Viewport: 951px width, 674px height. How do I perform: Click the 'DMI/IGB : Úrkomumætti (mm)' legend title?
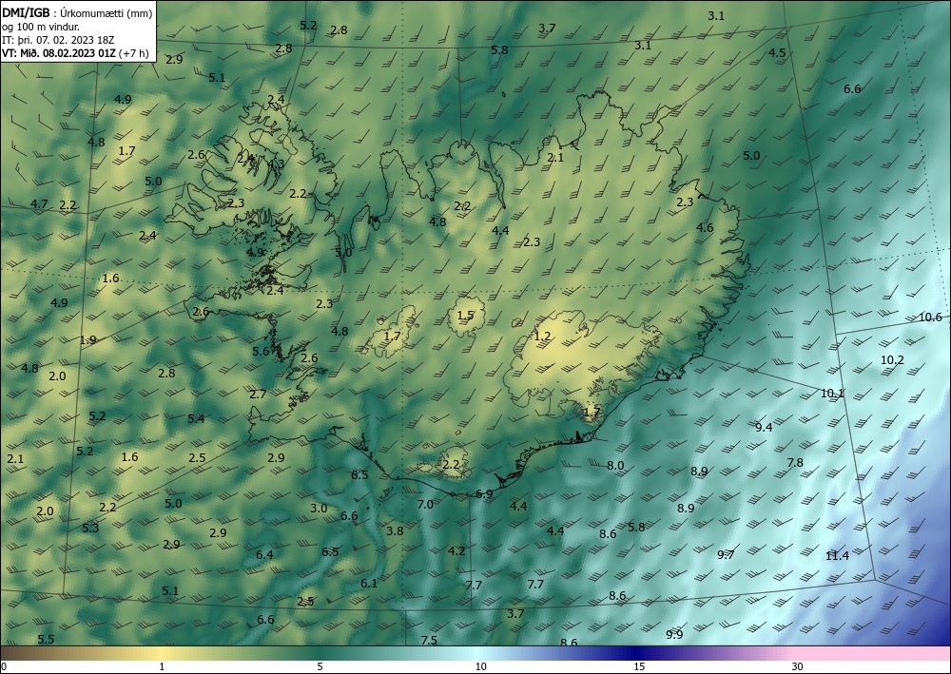77,12
